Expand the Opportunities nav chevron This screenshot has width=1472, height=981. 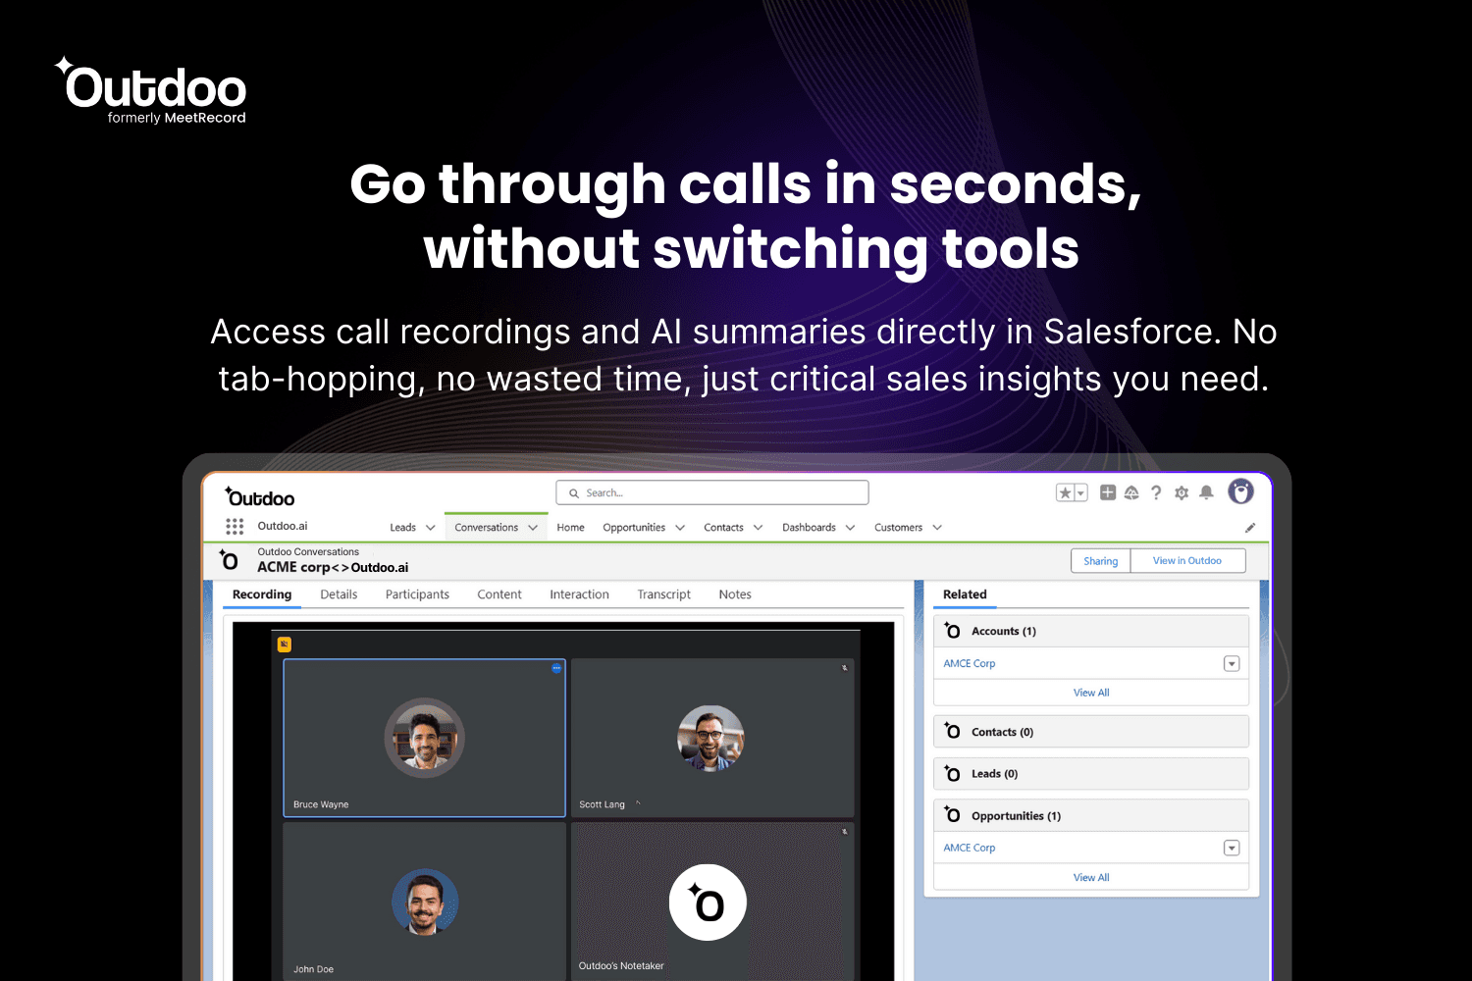pos(680,528)
